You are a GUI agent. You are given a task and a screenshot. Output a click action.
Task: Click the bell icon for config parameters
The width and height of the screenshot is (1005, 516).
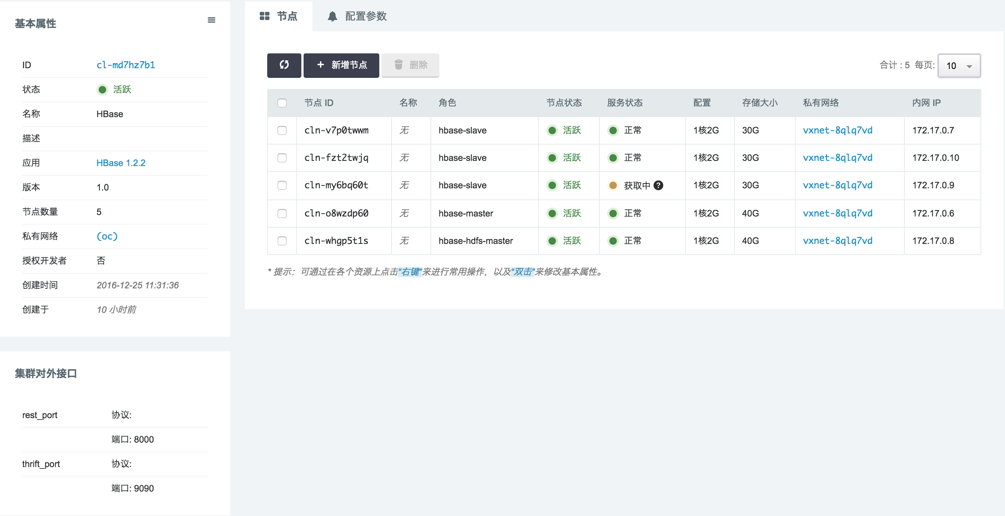click(x=332, y=16)
